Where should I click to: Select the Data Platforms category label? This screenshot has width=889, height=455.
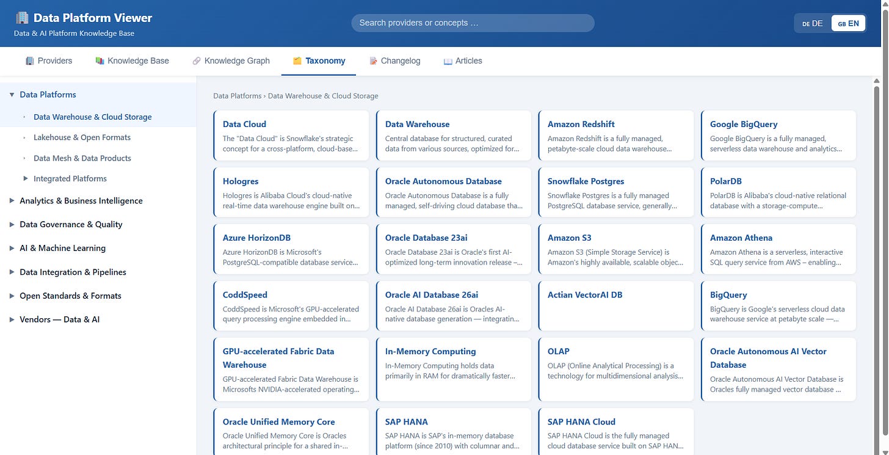pyautogui.click(x=48, y=95)
